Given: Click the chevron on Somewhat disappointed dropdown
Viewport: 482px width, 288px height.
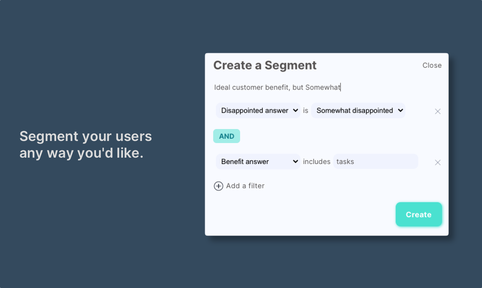Looking at the screenshot, I should (400, 111).
